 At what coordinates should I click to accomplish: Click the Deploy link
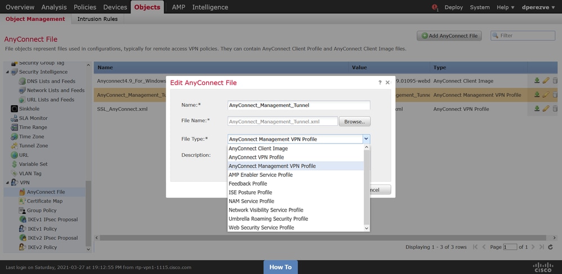pyautogui.click(x=454, y=7)
